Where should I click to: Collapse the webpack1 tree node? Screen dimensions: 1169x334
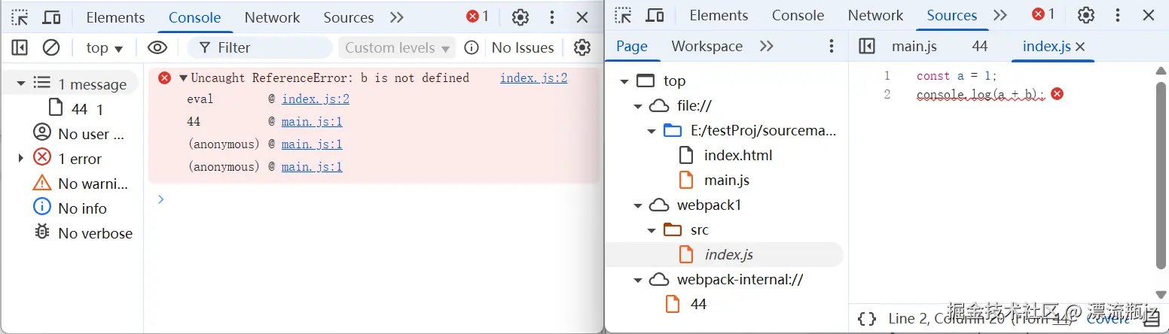638,205
